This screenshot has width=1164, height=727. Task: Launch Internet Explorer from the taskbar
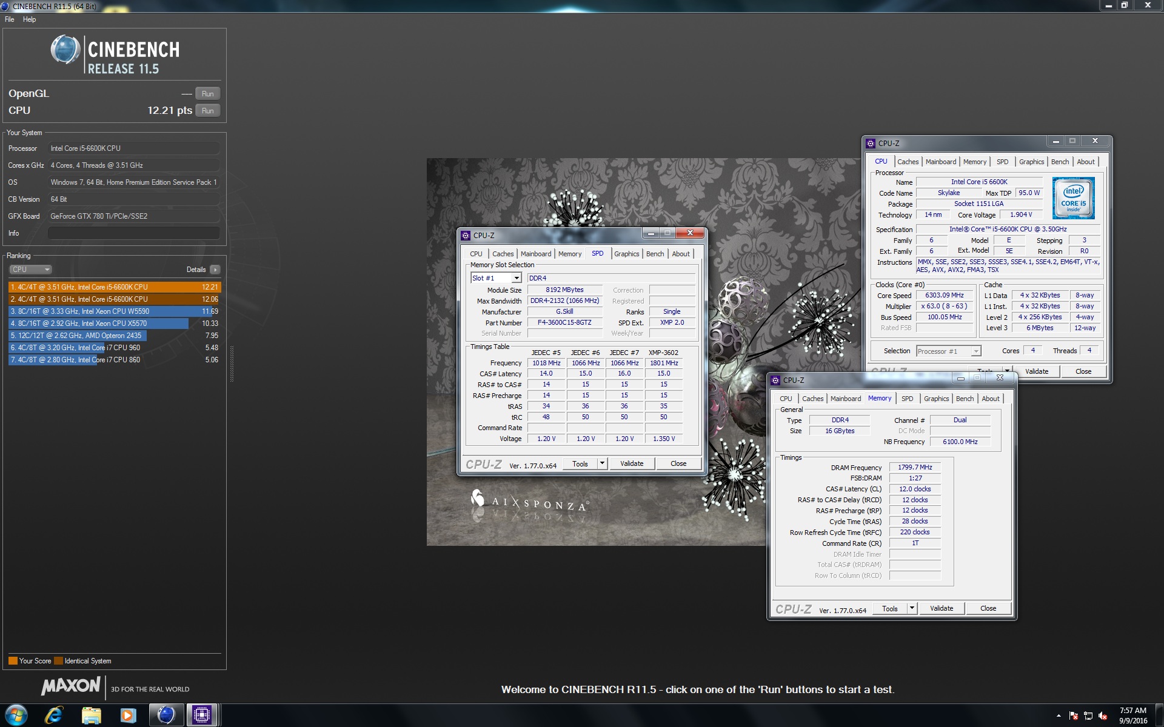click(54, 715)
